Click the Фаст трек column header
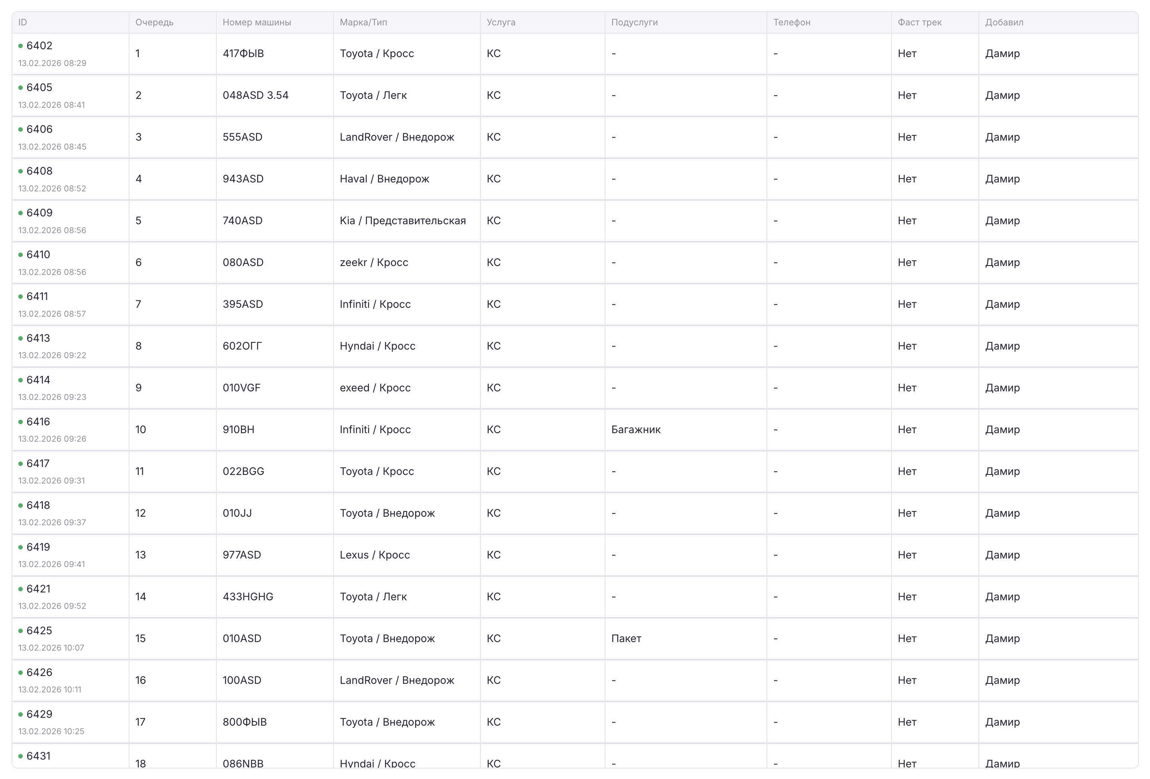 point(919,22)
